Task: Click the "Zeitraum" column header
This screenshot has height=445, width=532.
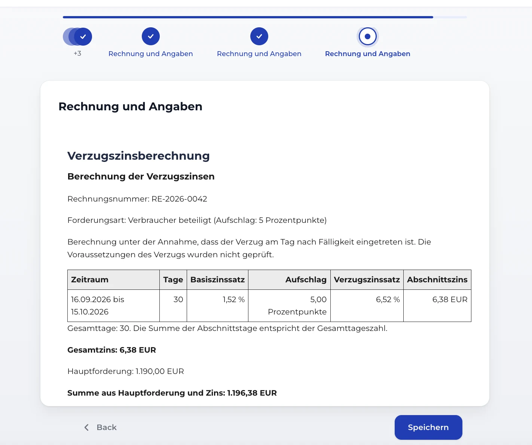Action: (114, 280)
